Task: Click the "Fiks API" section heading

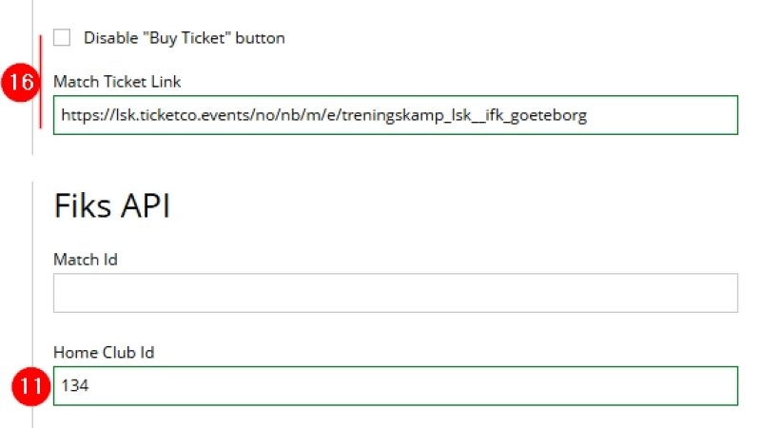Action: tap(111, 205)
